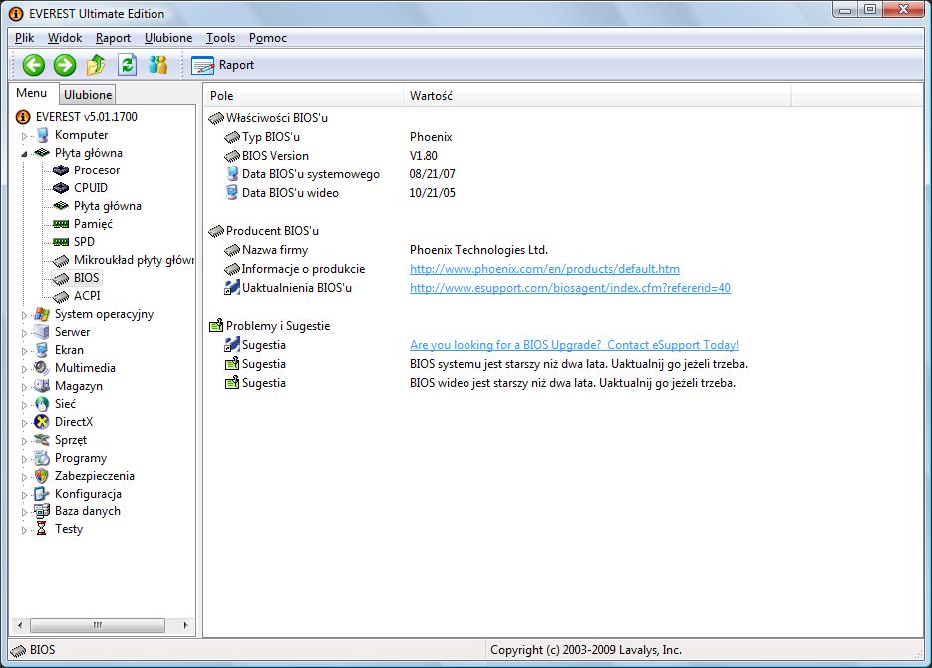Click the Programy icon in tree
The width and height of the screenshot is (932, 668).
pos(42,458)
